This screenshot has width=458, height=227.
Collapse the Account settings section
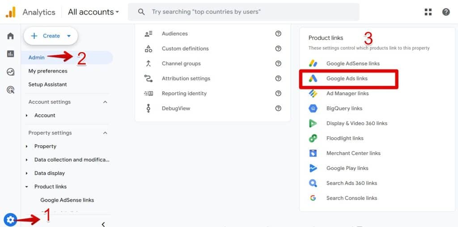click(105, 102)
